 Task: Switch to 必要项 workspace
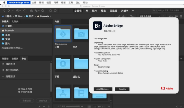[x=78, y=11]
